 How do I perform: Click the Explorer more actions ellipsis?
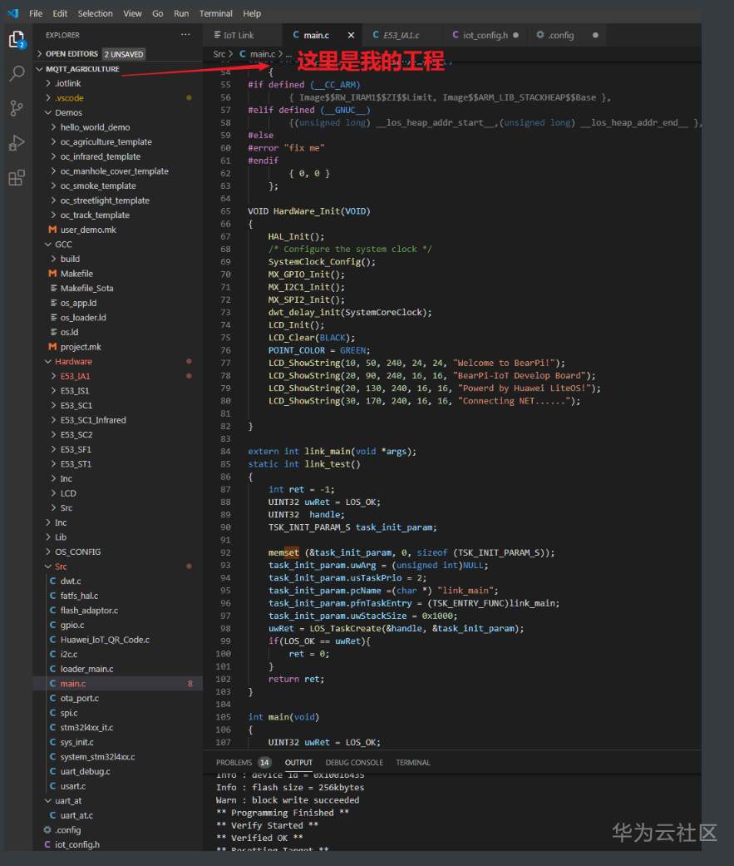185,35
